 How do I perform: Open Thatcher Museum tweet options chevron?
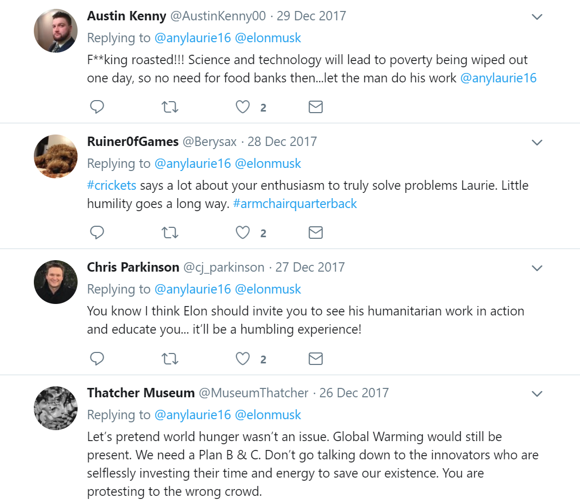click(x=537, y=394)
